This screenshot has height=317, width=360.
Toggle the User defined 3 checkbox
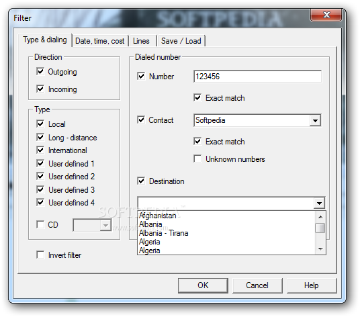tap(40, 190)
